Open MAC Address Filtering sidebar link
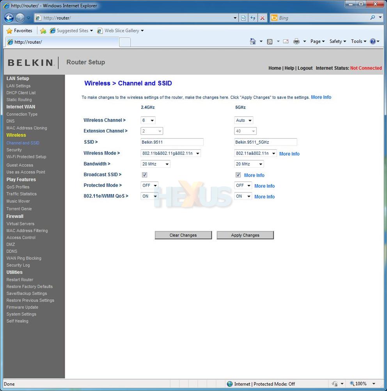Viewport: 387px width, 391px height. (x=27, y=231)
